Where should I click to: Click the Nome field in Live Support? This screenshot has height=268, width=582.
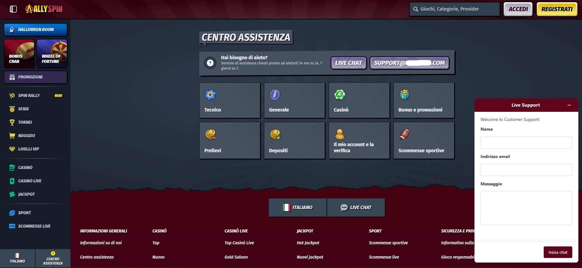[x=526, y=143]
